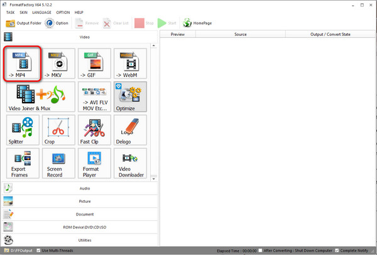
Task: Expand the Picture category
Action: 80,201
